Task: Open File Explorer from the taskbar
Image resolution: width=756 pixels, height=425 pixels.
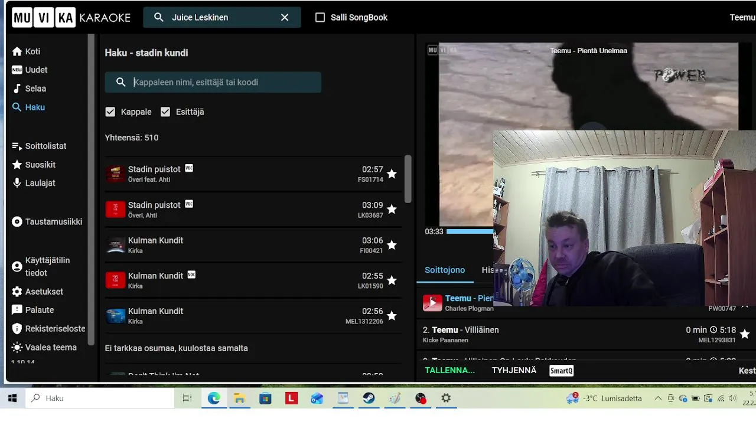Action: pos(239,398)
